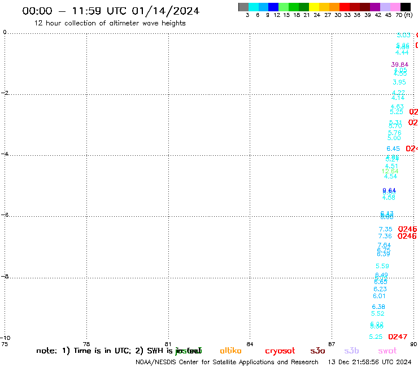The width and height of the screenshot is (418, 367).
Task: Click the orange swatch in the color bar
Action: (x=334, y=7)
